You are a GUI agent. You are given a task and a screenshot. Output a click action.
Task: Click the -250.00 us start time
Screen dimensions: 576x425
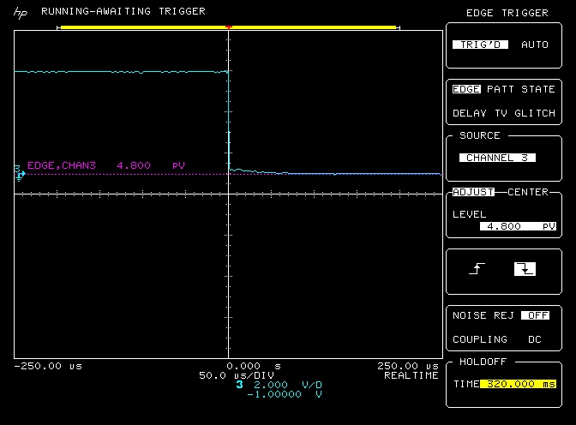click(x=48, y=366)
